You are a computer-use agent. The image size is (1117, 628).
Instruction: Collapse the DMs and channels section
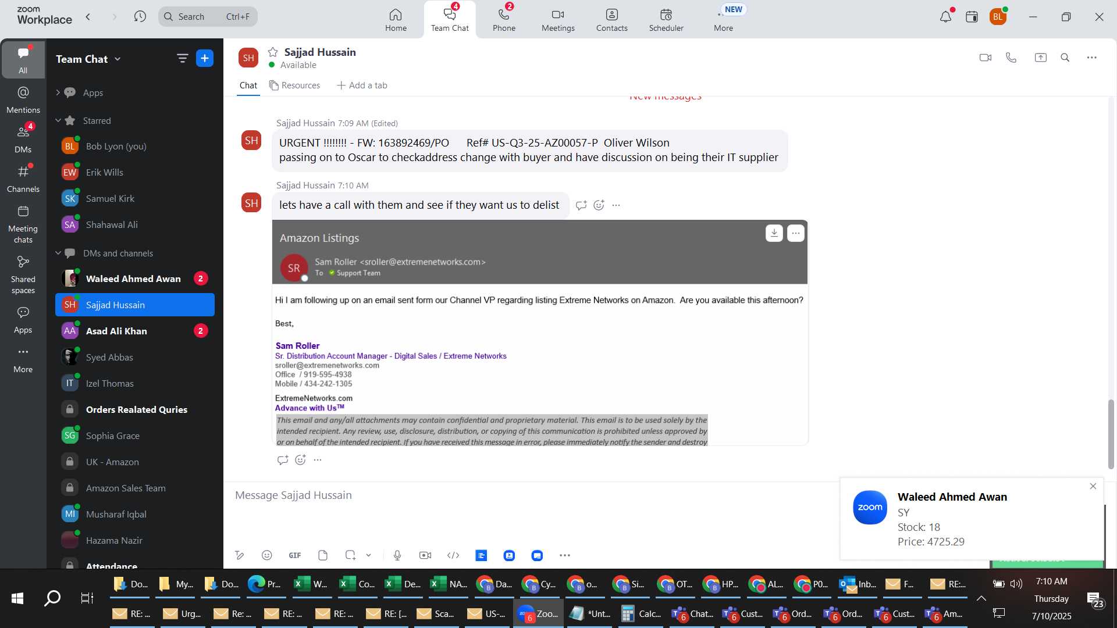58,253
